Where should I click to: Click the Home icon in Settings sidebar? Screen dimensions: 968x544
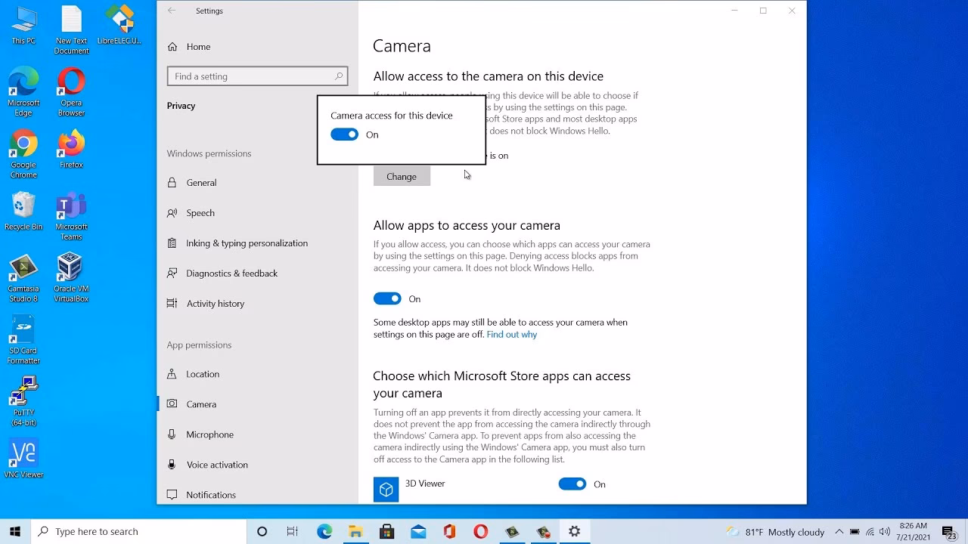(172, 47)
